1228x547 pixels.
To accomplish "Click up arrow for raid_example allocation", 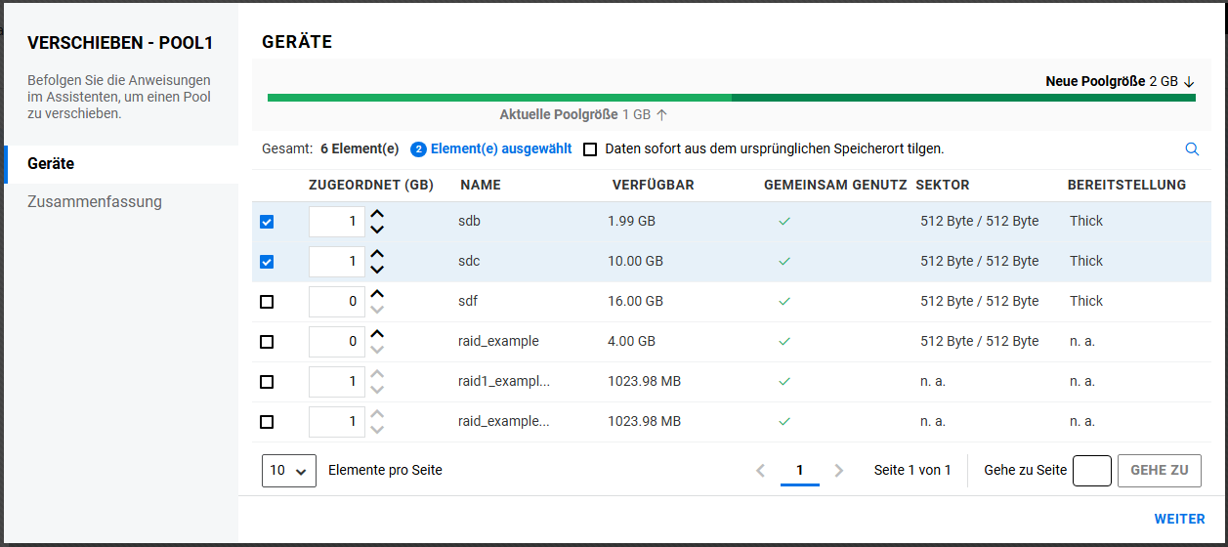I will (x=377, y=334).
